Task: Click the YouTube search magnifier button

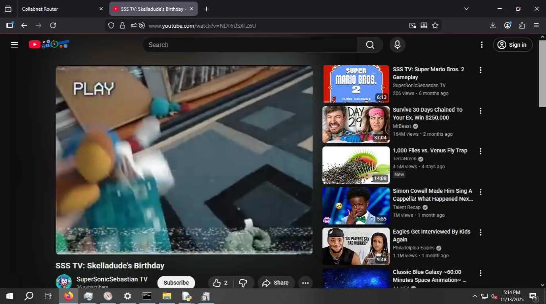Action: (370, 45)
